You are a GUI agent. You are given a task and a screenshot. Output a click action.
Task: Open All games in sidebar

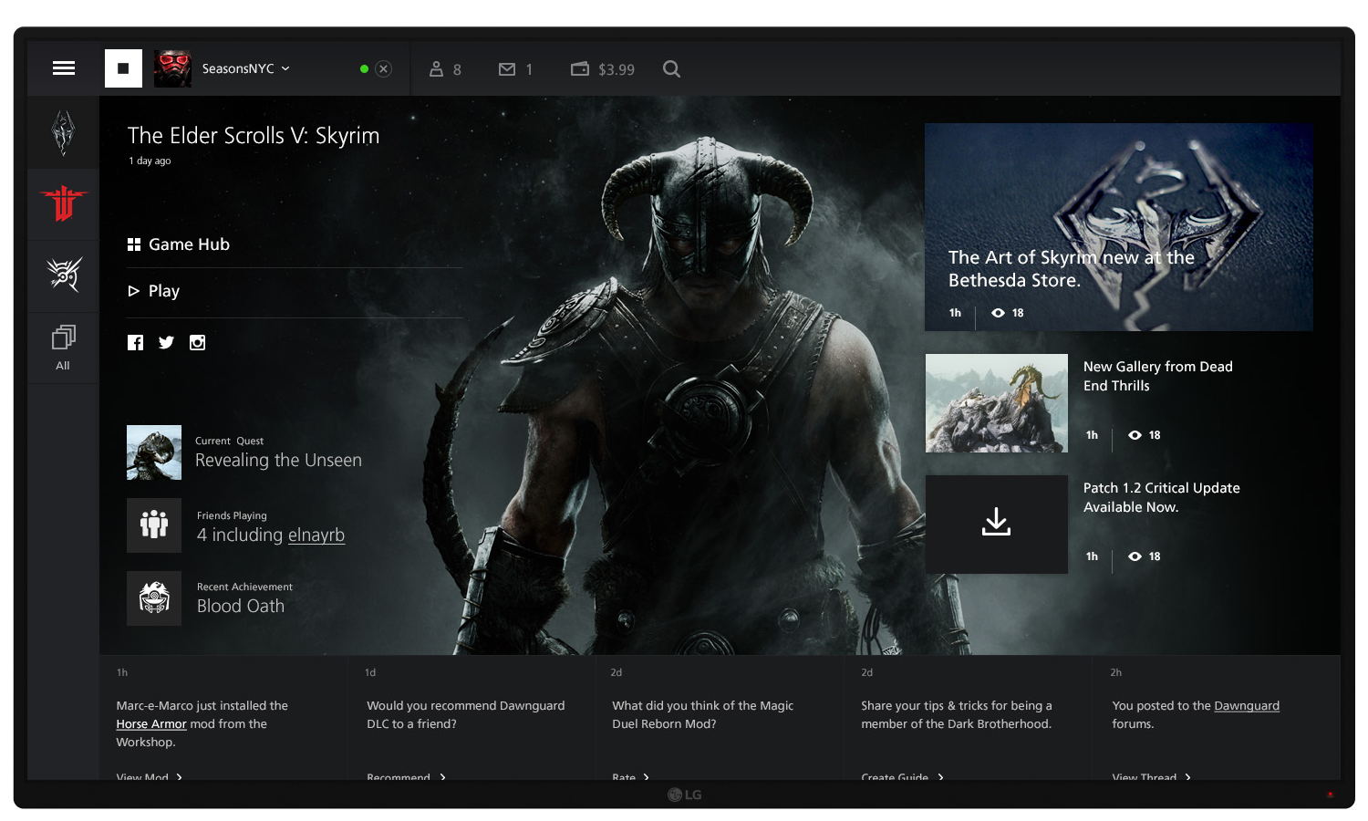coord(63,348)
